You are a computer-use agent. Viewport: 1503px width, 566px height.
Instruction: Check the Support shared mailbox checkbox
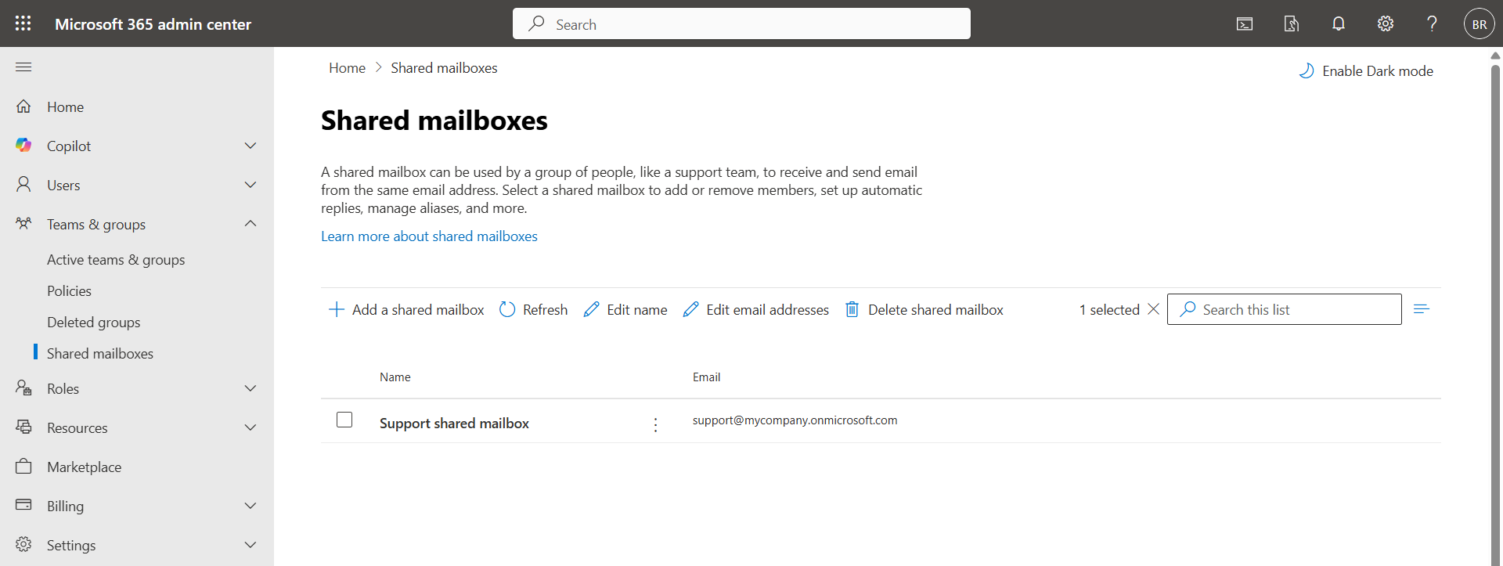coord(344,420)
